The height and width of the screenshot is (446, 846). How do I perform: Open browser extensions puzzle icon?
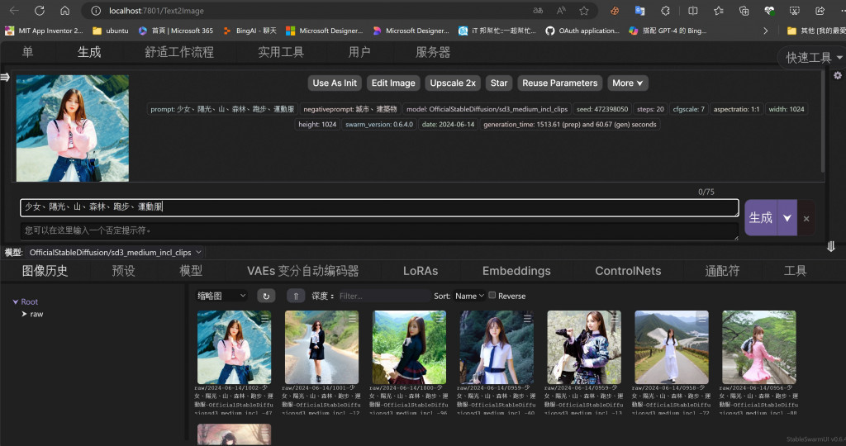(665, 11)
